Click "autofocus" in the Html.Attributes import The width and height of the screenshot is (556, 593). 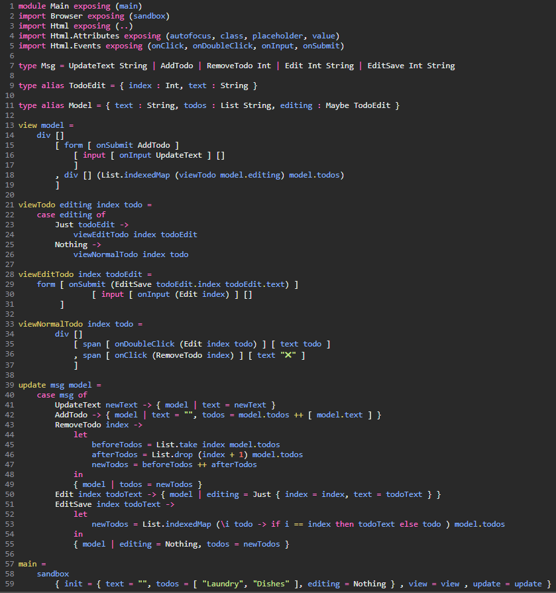[190, 36]
